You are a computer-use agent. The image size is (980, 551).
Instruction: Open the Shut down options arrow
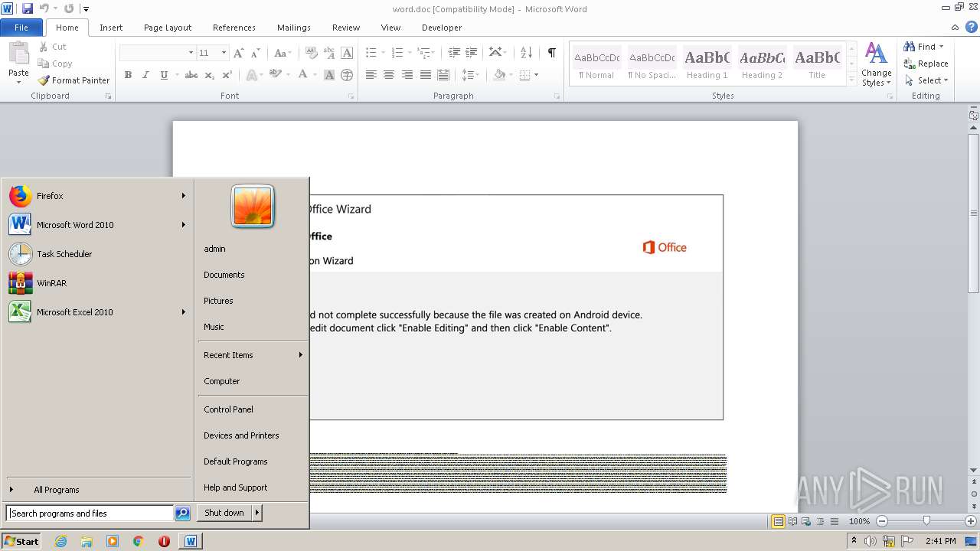tap(257, 513)
